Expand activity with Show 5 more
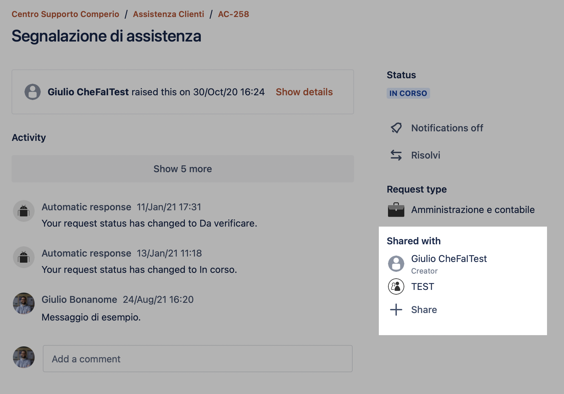564x394 pixels. 183,169
